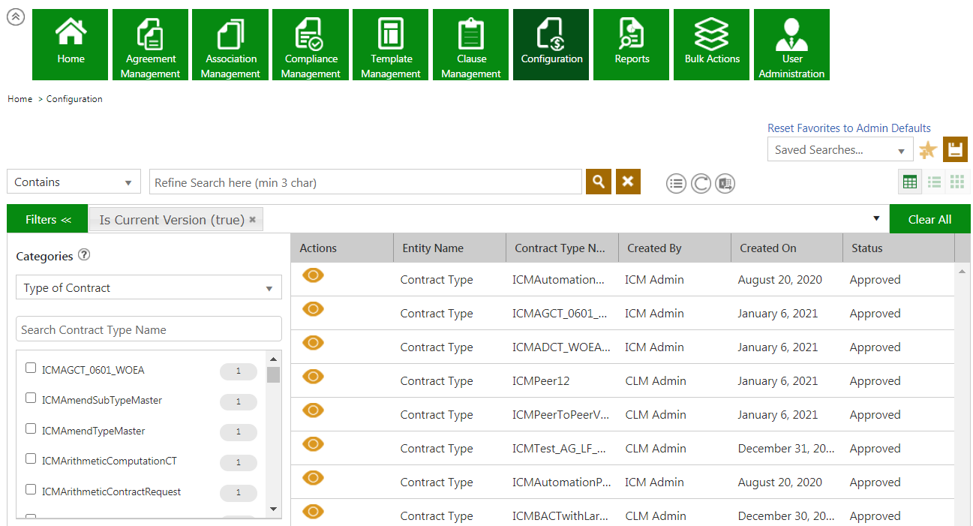Image resolution: width=973 pixels, height=526 pixels.
Task: Click the Search Contract Type Name field
Action: pyautogui.click(x=149, y=329)
